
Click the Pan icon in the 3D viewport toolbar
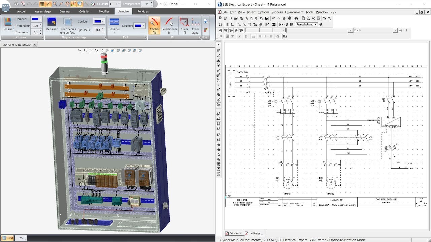pyautogui.click(x=91, y=50)
